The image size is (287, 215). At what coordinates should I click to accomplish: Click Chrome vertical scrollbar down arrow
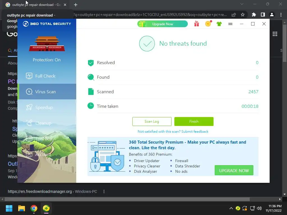[285, 194]
